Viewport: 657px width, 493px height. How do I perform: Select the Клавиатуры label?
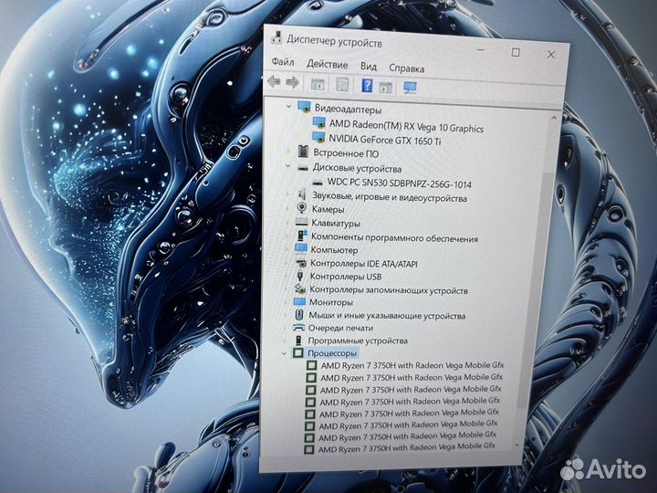point(336,223)
